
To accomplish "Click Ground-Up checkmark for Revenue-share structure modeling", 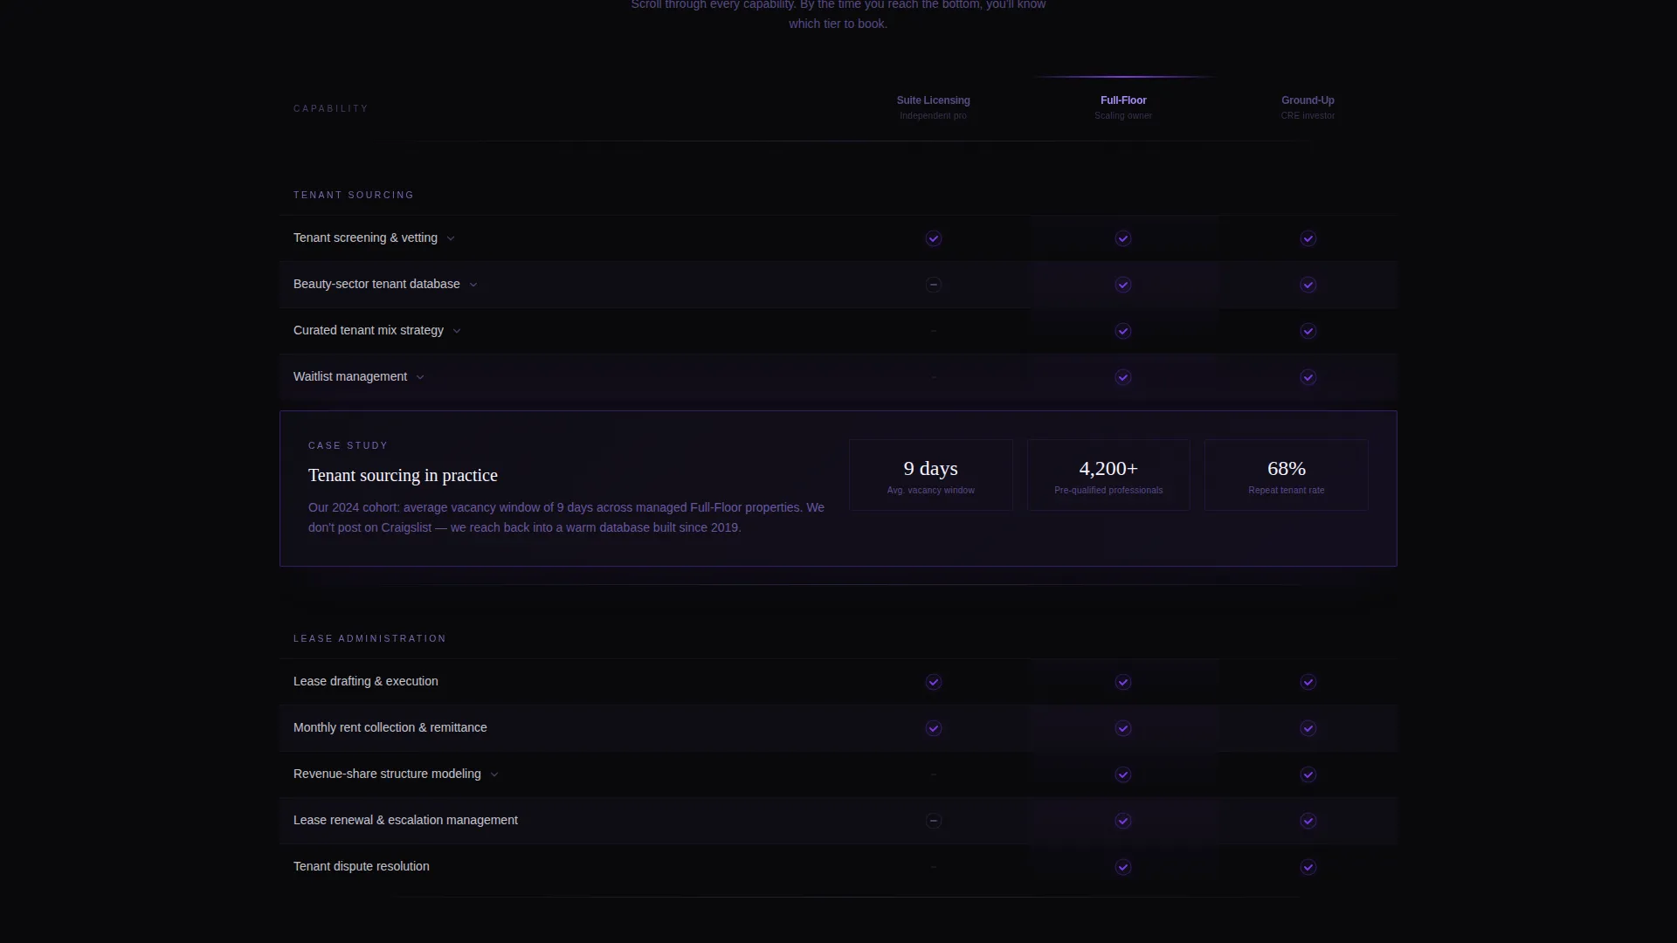I will click(x=1308, y=774).
